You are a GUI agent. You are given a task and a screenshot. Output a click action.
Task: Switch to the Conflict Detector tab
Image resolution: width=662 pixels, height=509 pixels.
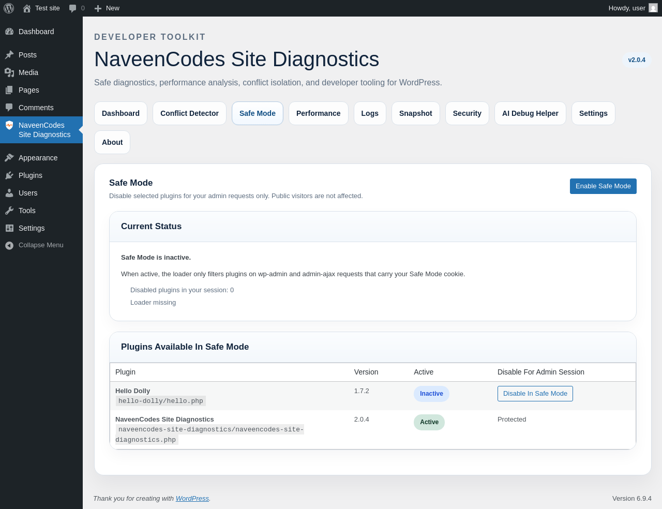point(189,113)
